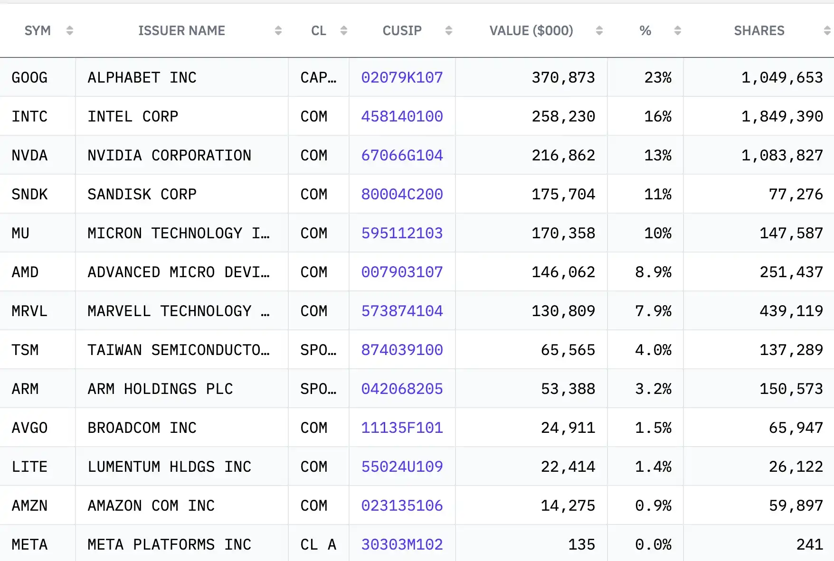Image resolution: width=834 pixels, height=561 pixels.
Task: Click issuer name ALPHABET INC
Action: [x=142, y=77]
